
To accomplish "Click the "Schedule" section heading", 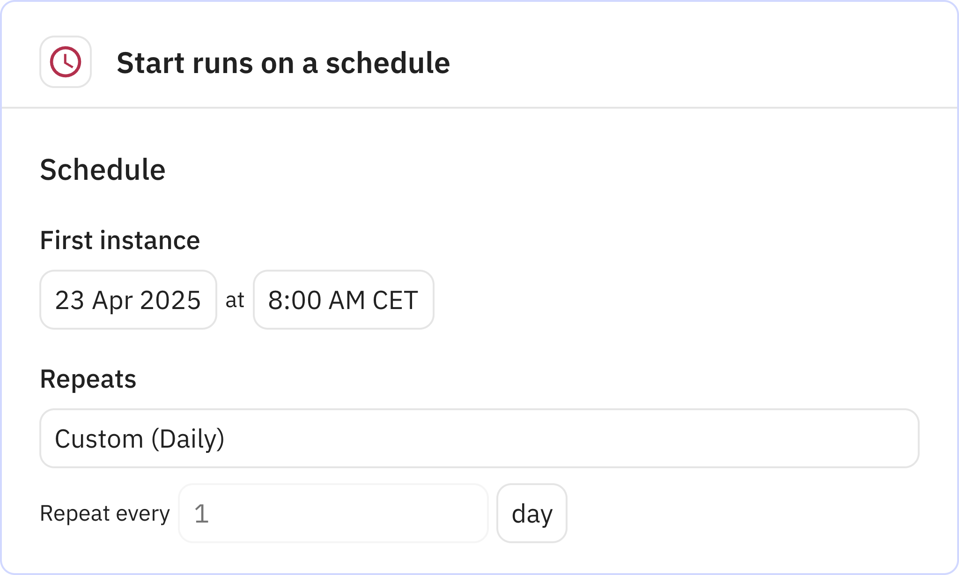I will (x=103, y=170).
